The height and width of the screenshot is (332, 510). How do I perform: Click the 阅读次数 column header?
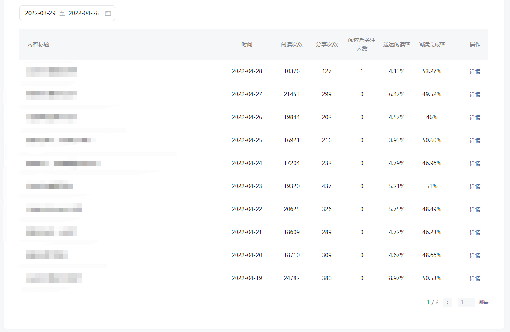click(292, 44)
